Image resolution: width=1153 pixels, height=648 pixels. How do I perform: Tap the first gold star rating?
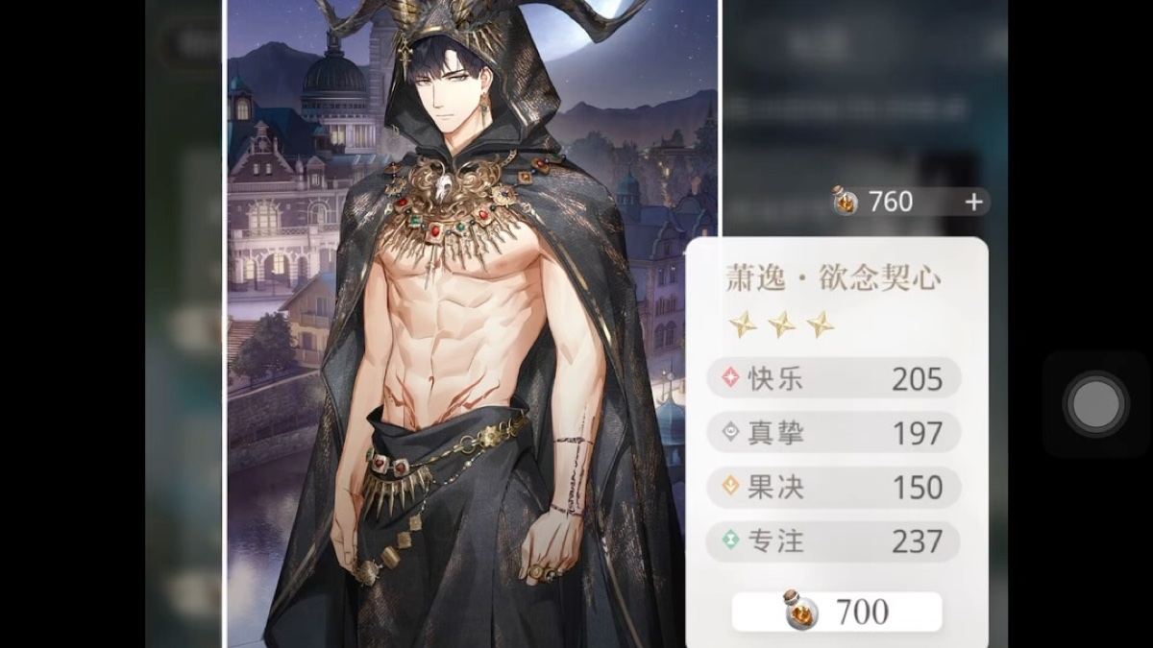click(x=743, y=324)
